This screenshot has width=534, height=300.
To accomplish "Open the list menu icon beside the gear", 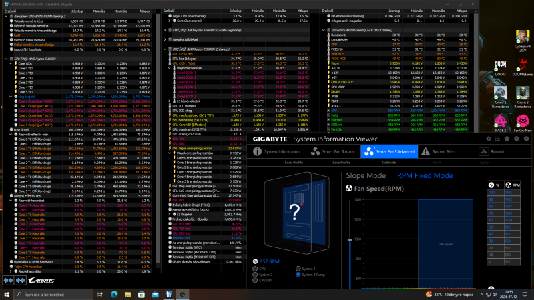I will [497, 139].
